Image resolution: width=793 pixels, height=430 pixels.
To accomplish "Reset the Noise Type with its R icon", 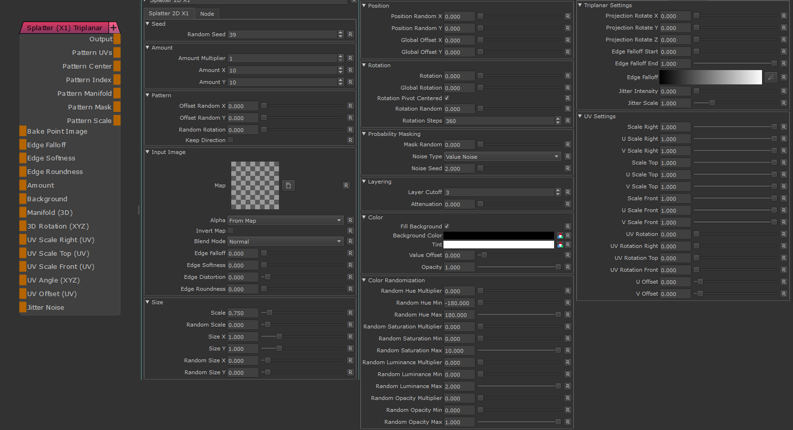I will (567, 156).
